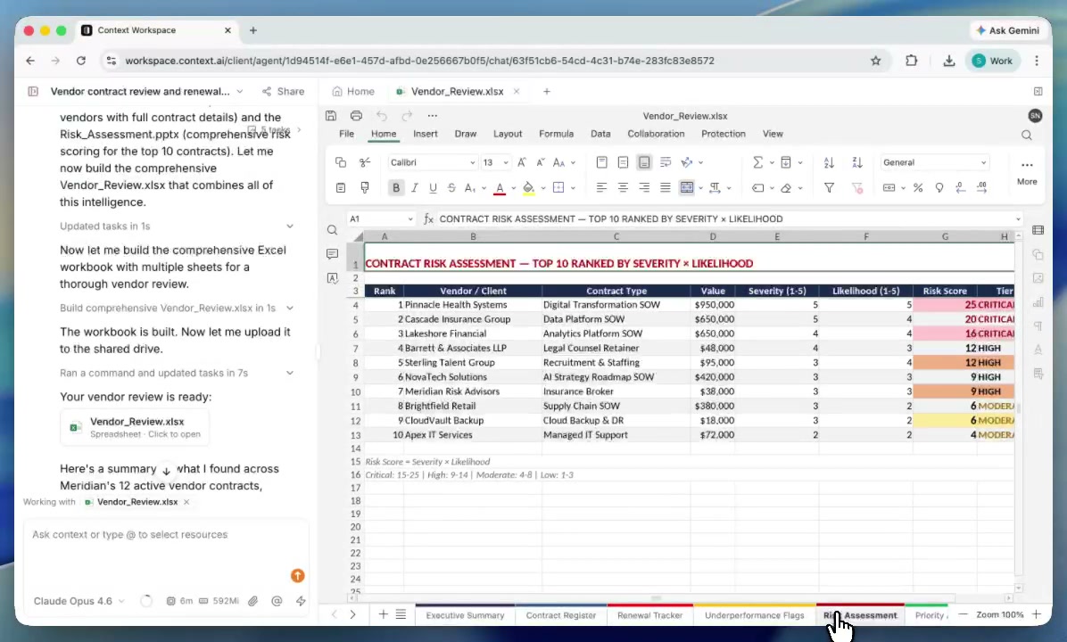Click the red font color swatch
This screenshot has width=1067, height=642.
(500, 188)
